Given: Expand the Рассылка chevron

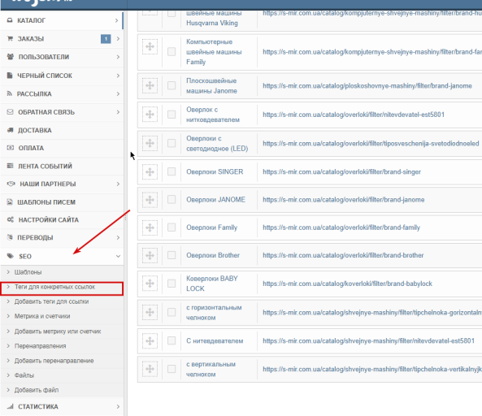Looking at the screenshot, I should click(118, 93).
